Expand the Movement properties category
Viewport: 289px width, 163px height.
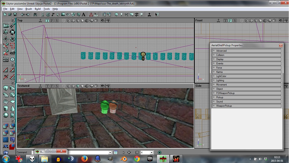(246, 85)
